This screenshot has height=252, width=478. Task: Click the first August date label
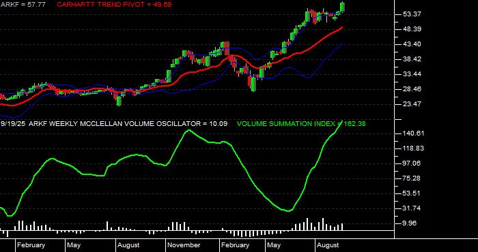click(x=128, y=245)
